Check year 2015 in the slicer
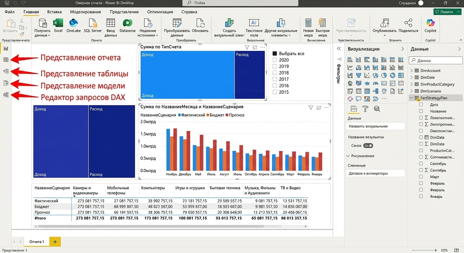 275,92
